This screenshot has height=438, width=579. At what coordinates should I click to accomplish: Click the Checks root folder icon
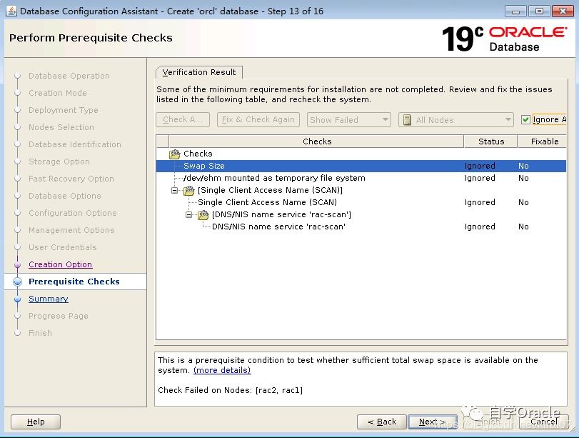point(175,154)
